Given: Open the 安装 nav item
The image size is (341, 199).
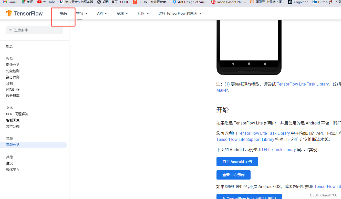Looking at the screenshot, I should [63, 13].
